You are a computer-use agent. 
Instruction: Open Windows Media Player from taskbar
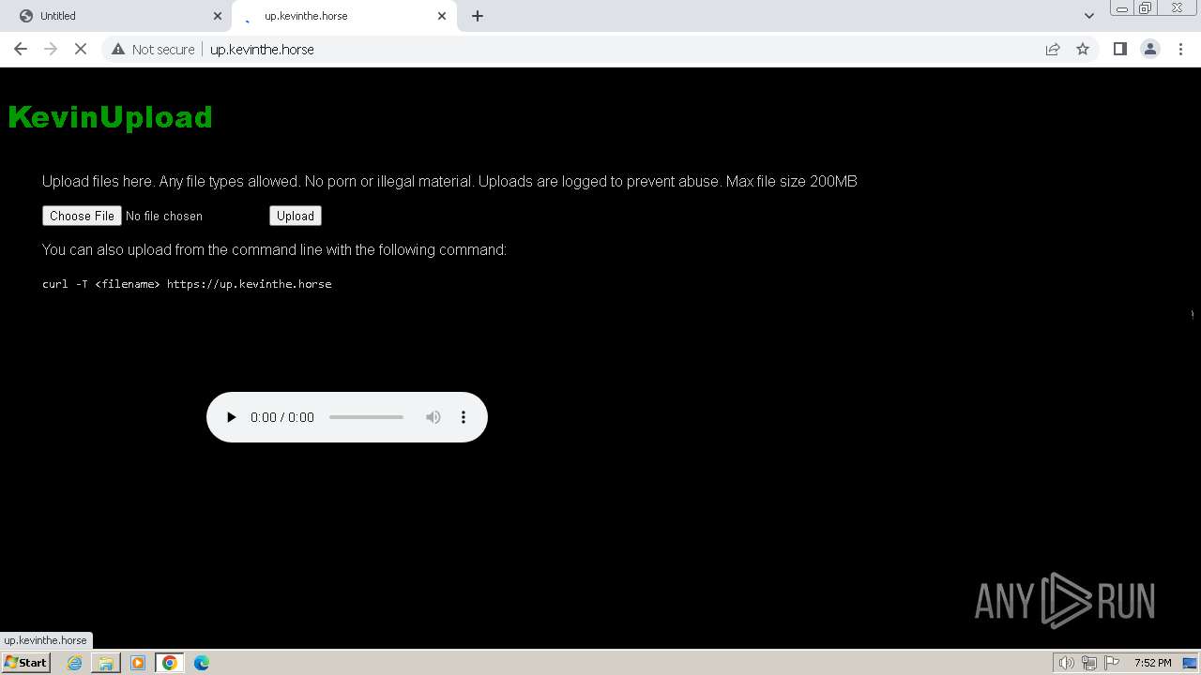[x=138, y=663]
